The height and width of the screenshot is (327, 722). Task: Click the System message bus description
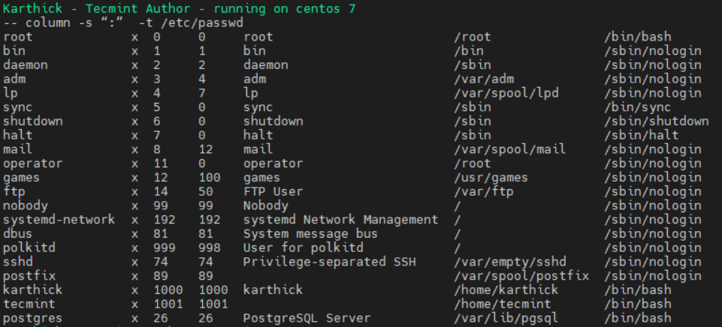click(x=310, y=233)
